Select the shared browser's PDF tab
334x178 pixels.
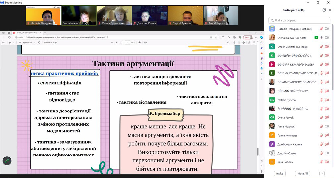27,33
